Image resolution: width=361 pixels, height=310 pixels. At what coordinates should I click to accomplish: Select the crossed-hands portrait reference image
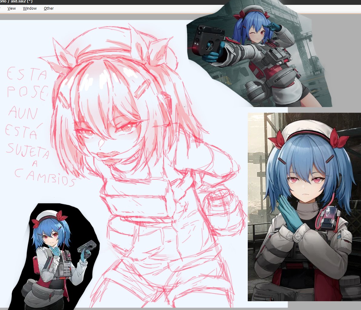pyautogui.click(x=304, y=207)
